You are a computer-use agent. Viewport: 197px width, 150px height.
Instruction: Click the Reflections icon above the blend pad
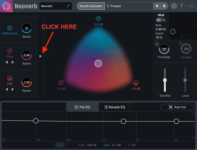point(98,19)
